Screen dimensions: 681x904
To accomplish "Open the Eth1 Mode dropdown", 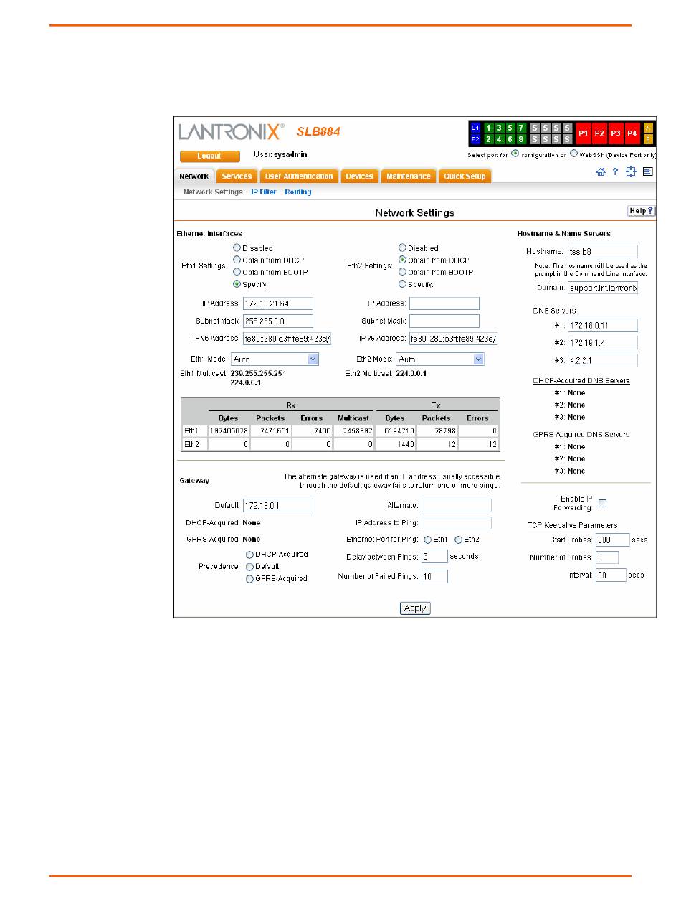I will point(275,359).
